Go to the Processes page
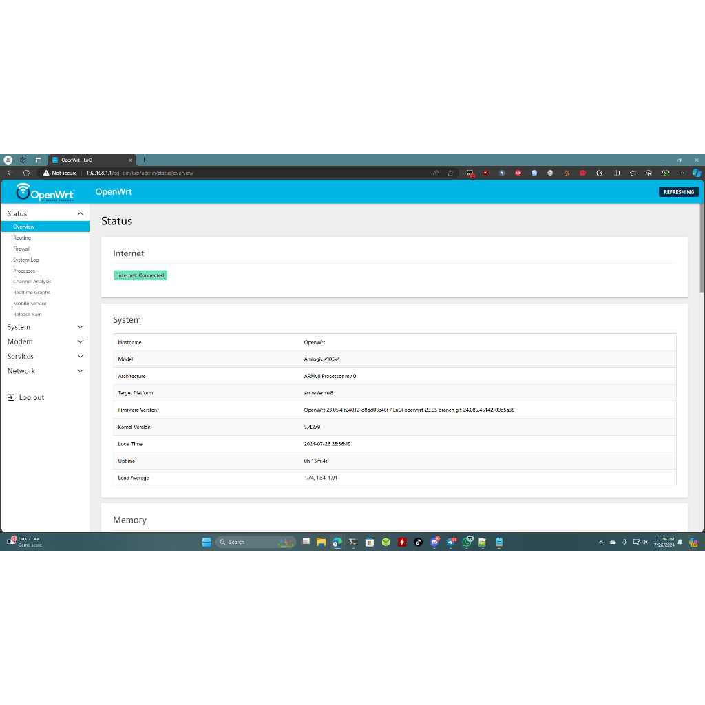 (x=24, y=271)
